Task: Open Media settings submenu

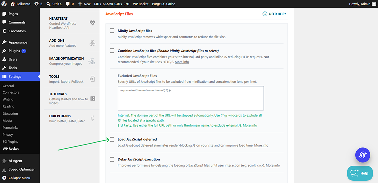Action: (x=7, y=120)
